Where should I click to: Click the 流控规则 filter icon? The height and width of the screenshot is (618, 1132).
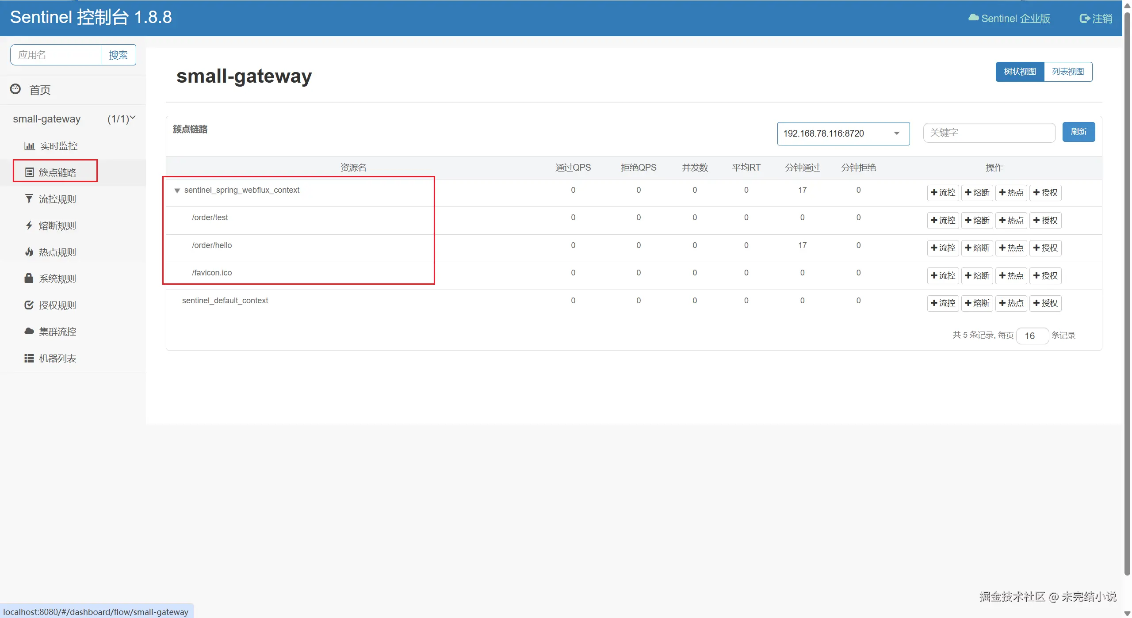tap(29, 199)
